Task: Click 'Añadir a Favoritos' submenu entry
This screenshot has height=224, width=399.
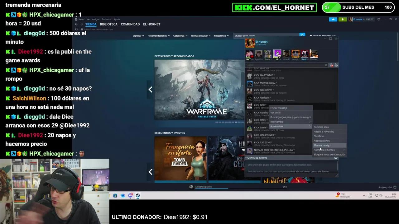Action: 329,132
